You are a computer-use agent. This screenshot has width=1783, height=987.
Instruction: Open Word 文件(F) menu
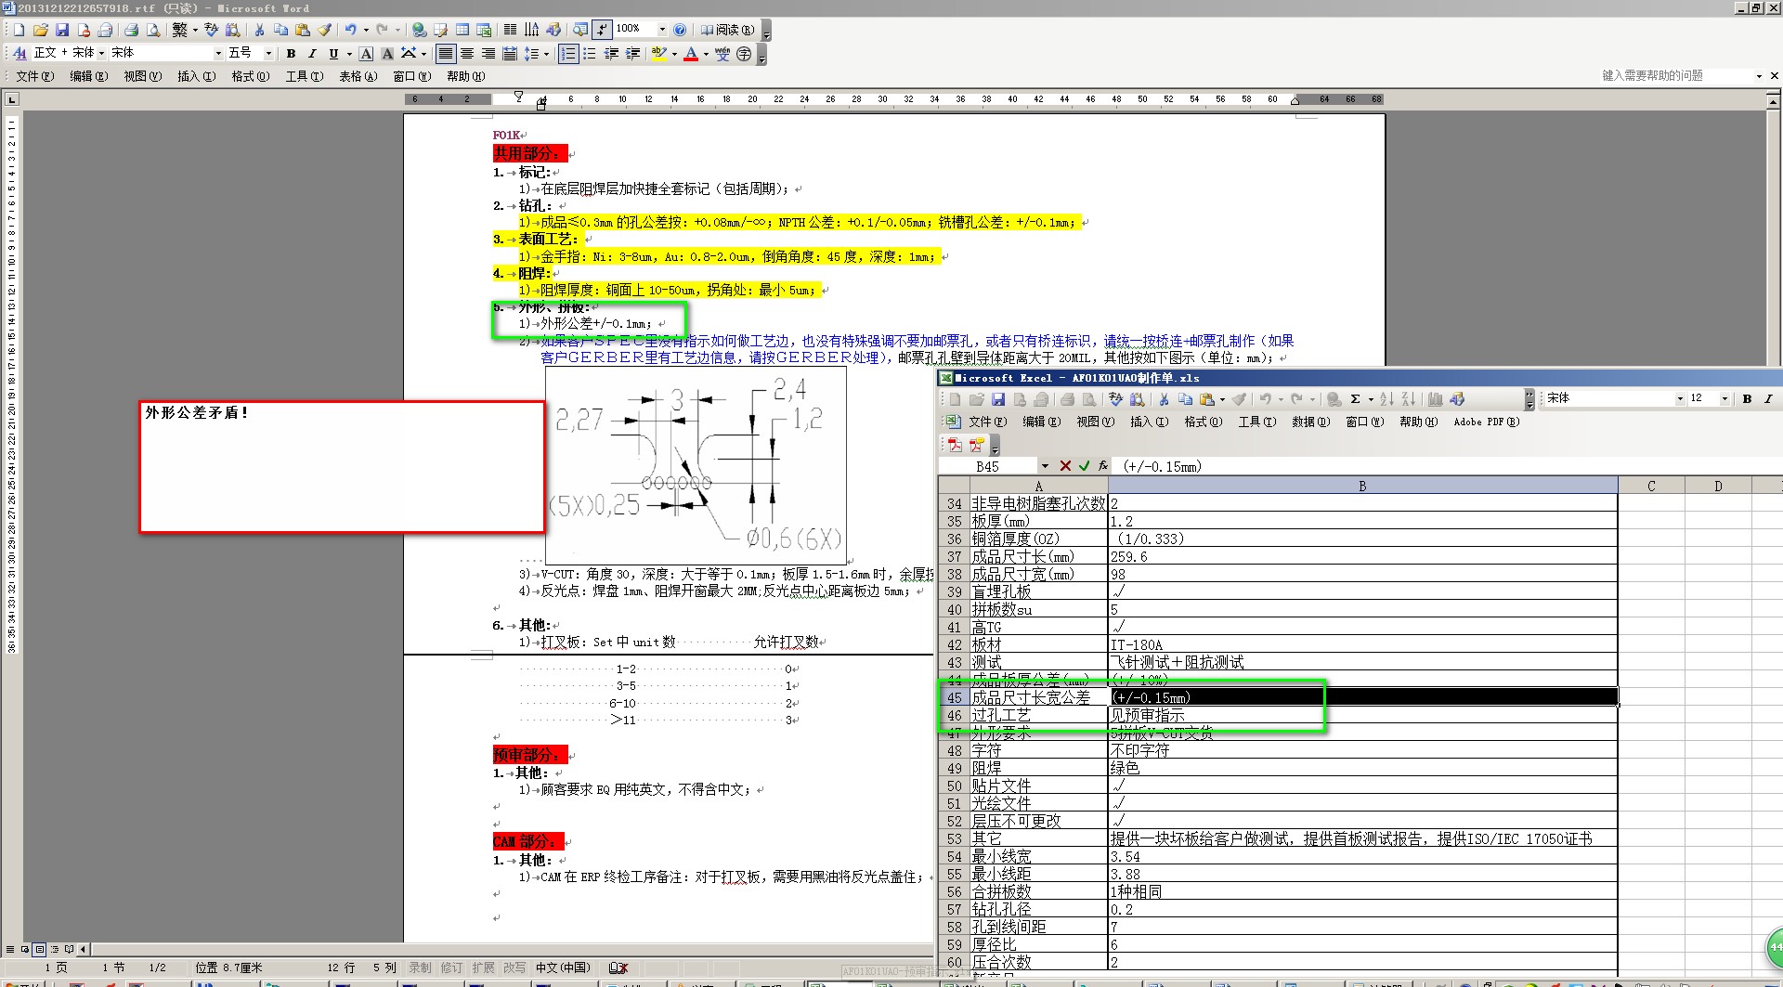click(x=35, y=76)
